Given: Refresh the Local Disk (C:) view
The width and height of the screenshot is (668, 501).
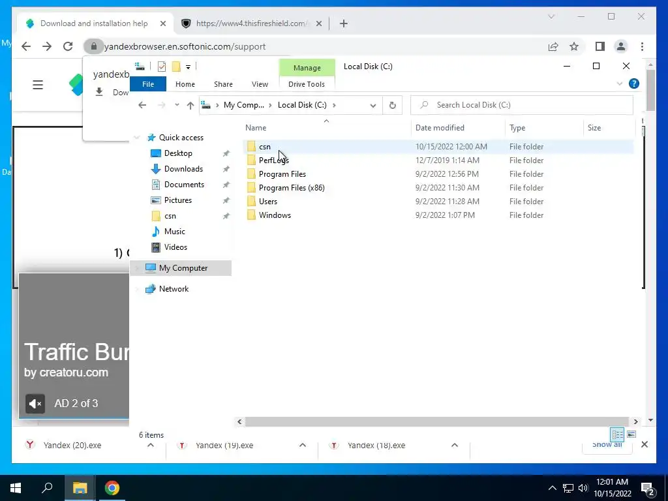Looking at the screenshot, I should [392, 105].
